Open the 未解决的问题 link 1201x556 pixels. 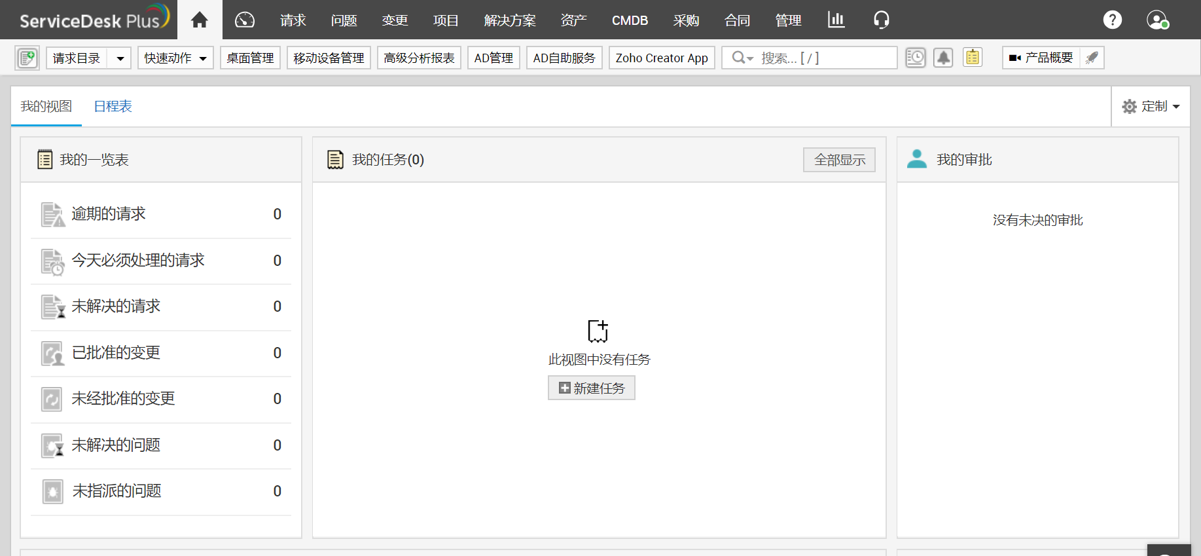pyautogui.click(x=116, y=445)
